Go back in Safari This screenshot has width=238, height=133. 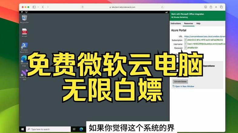tap(43, 7)
